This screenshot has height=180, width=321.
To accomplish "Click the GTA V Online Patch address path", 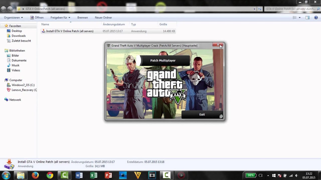I will [x=45, y=9].
